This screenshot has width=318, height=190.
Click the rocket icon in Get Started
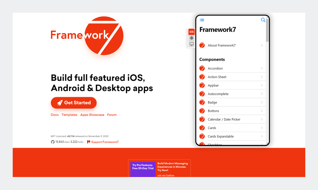pos(60,103)
